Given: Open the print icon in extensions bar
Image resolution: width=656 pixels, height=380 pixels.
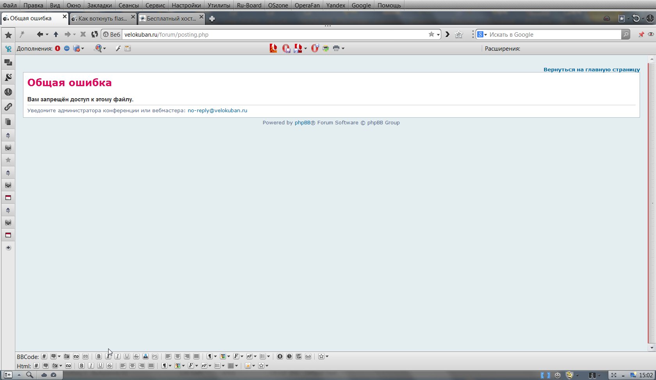Looking at the screenshot, I should click(x=336, y=48).
